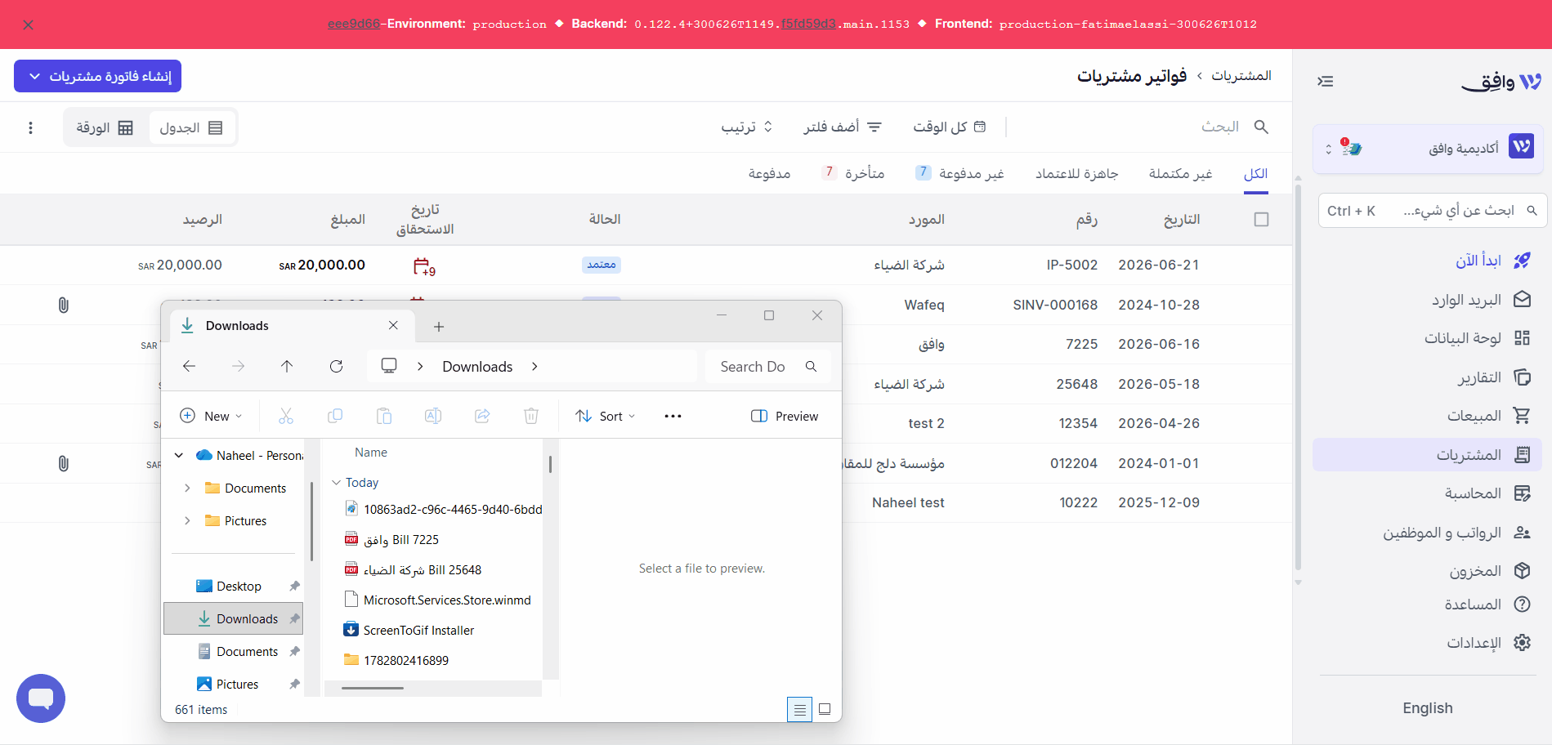This screenshot has width=1552, height=745.
Task: Switch Explorer to large thumbnails view icon
Action: coord(825,709)
